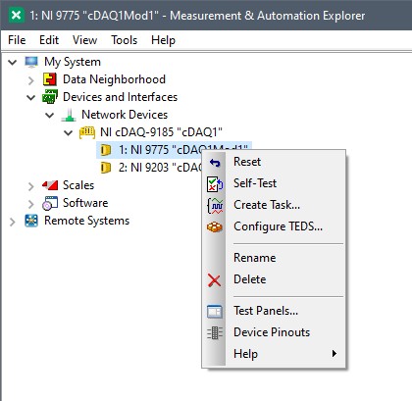Select the Software tree label

[85, 203]
